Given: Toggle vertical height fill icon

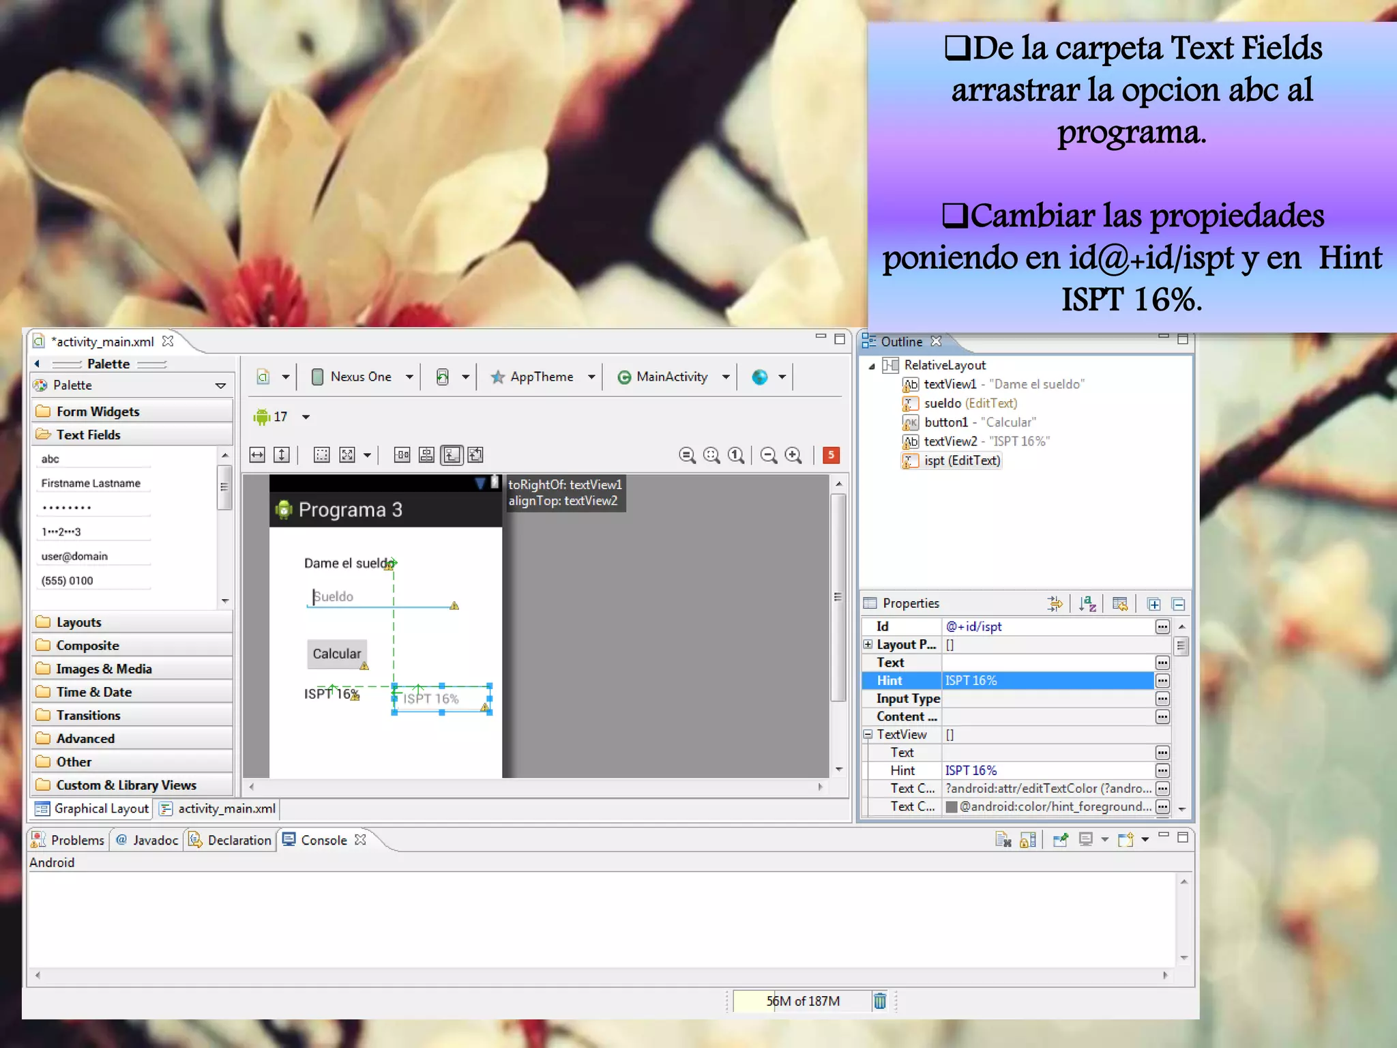Looking at the screenshot, I should 282,455.
